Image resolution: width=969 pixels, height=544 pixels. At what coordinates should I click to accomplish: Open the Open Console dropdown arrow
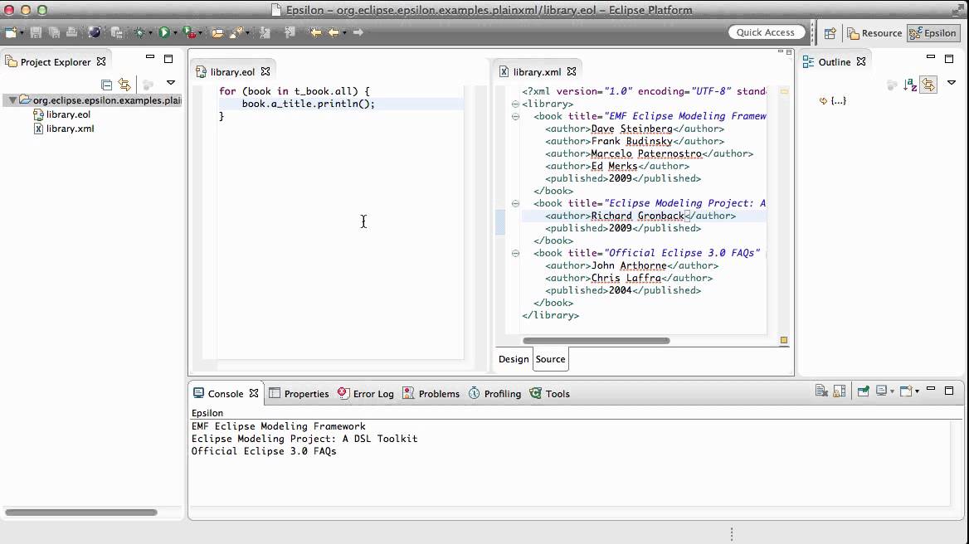coord(917,391)
